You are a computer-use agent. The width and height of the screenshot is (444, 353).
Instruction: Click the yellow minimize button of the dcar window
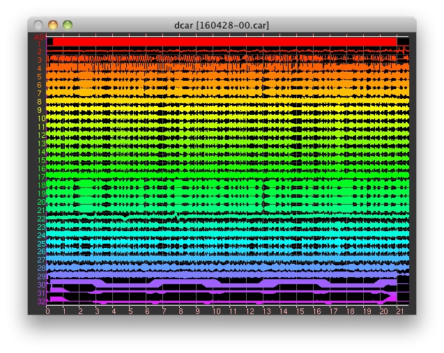(x=53, y=25)
